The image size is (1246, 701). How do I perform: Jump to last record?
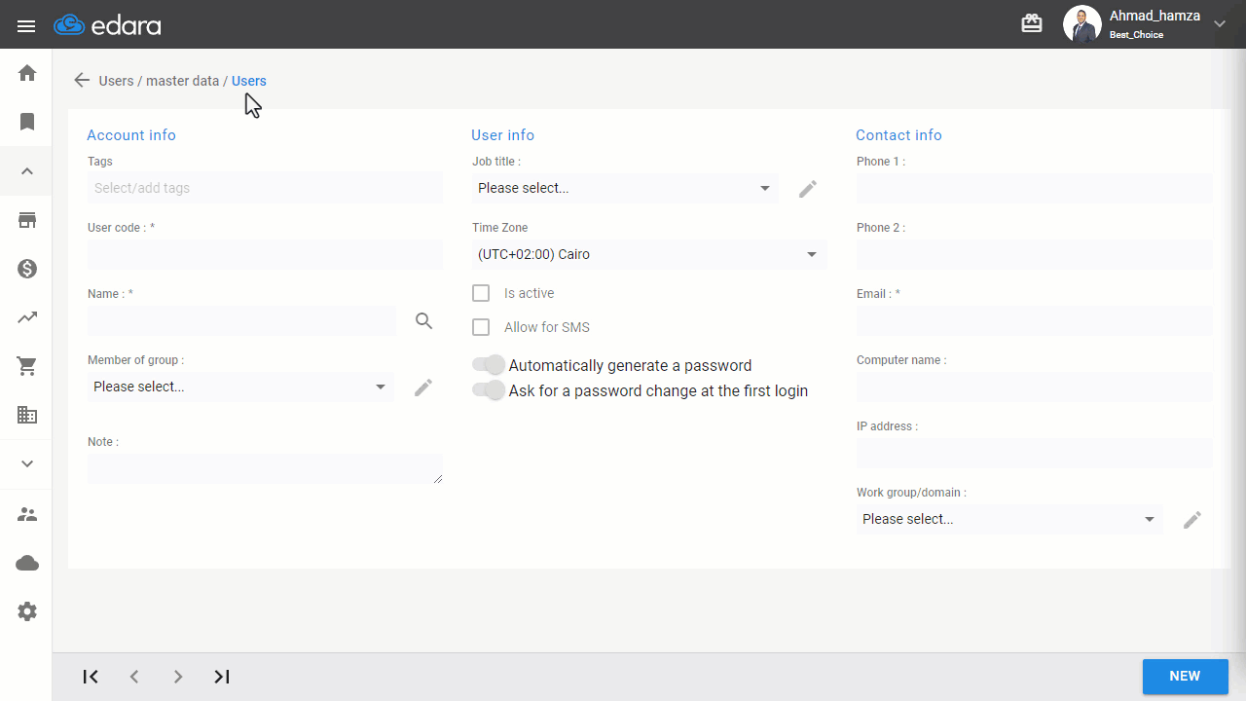[x=222, y=677]
